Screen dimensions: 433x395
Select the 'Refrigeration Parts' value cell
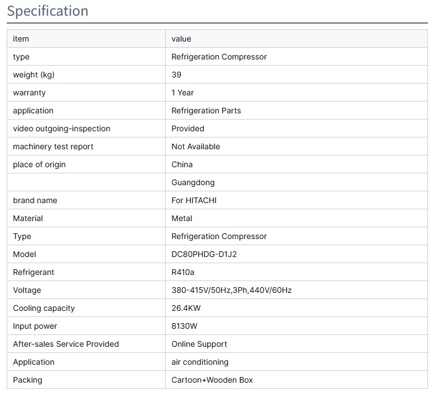(x=206, y=111)
